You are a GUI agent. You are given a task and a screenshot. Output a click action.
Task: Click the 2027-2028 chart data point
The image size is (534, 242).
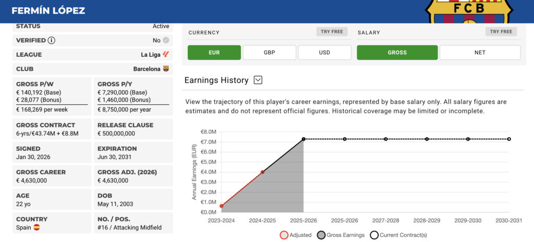coord(386,139)
